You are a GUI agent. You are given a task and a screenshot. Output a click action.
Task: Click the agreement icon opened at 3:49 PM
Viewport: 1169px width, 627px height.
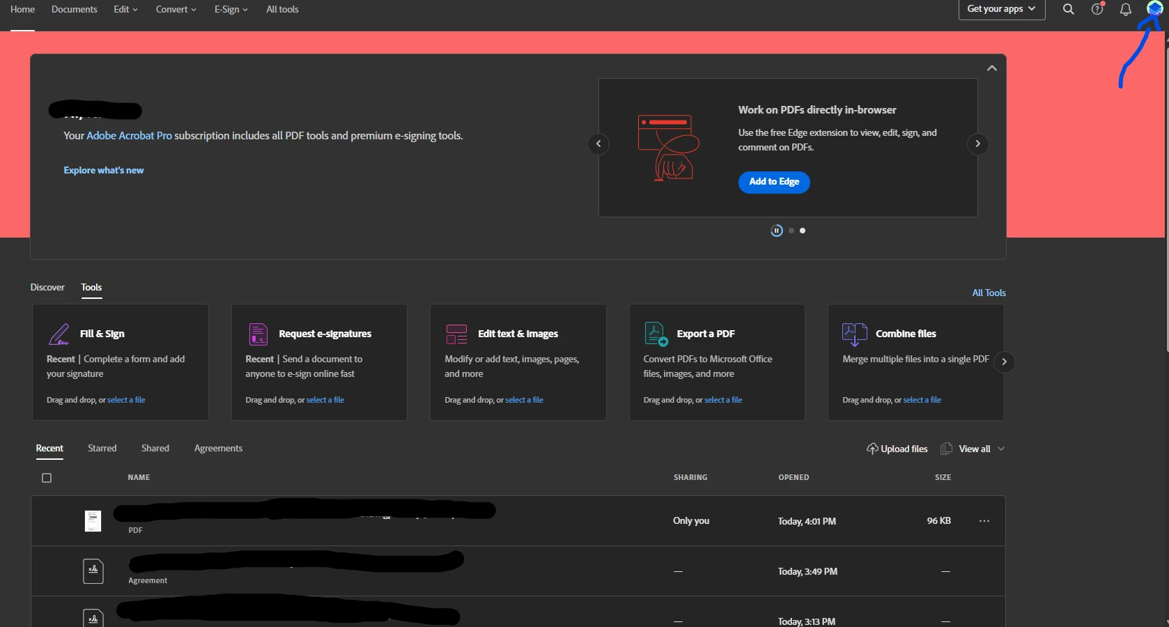pyautogui.click(x=93, y=571)
